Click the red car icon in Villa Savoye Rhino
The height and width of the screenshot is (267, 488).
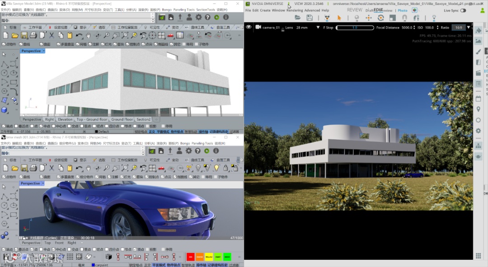(x=170, y=36)
